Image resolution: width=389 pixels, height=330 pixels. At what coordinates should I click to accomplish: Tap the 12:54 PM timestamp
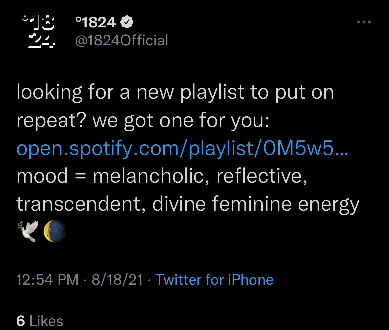[x=48, y=280]
